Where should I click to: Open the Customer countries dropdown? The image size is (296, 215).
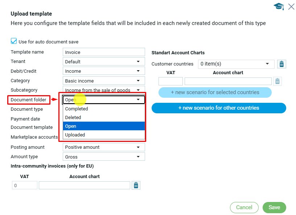point(236,64)
